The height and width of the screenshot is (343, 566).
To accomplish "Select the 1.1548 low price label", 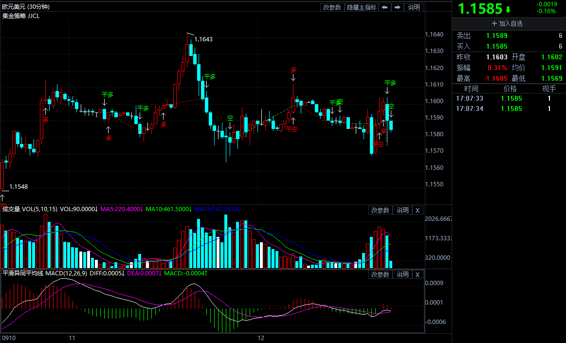I will point(18,186).
